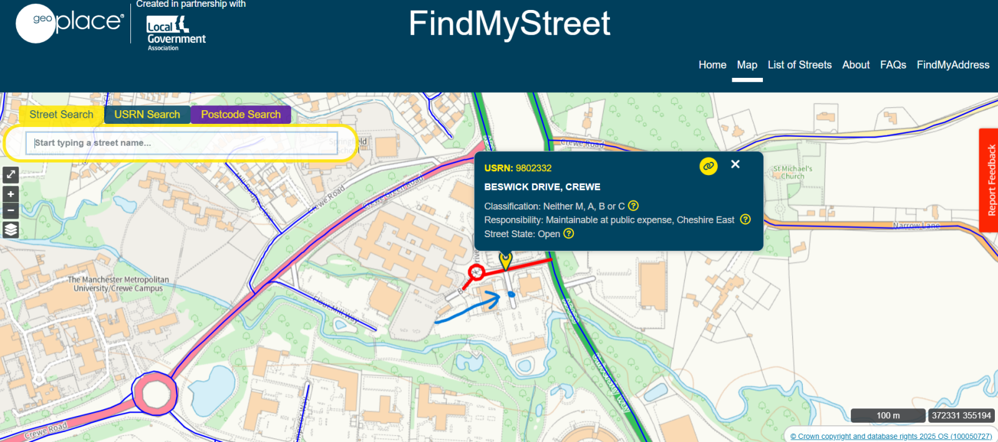
Task: Show help for Street State
Action: (x=568, y=233)
